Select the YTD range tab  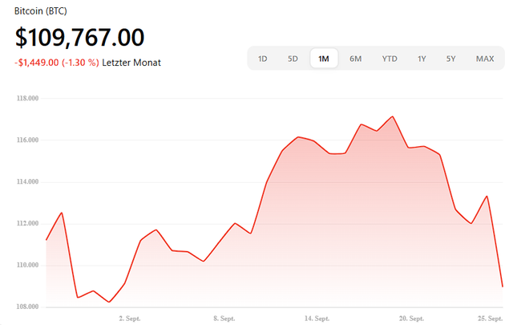point(390,59)
